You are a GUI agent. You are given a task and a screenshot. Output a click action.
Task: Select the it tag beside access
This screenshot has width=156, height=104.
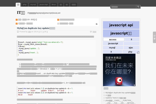click(x=132, y=40)
